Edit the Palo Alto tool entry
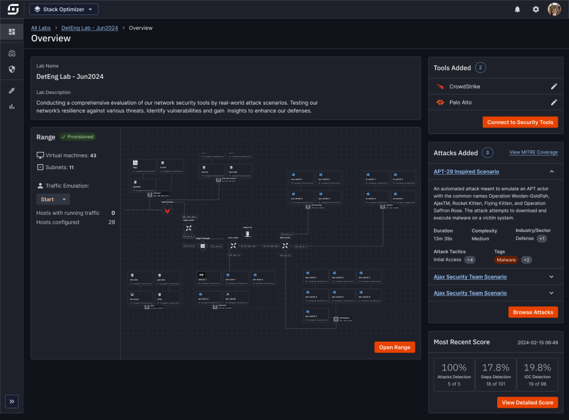The height and width of the screenshot is (420, 569). (x=553, y=102)
